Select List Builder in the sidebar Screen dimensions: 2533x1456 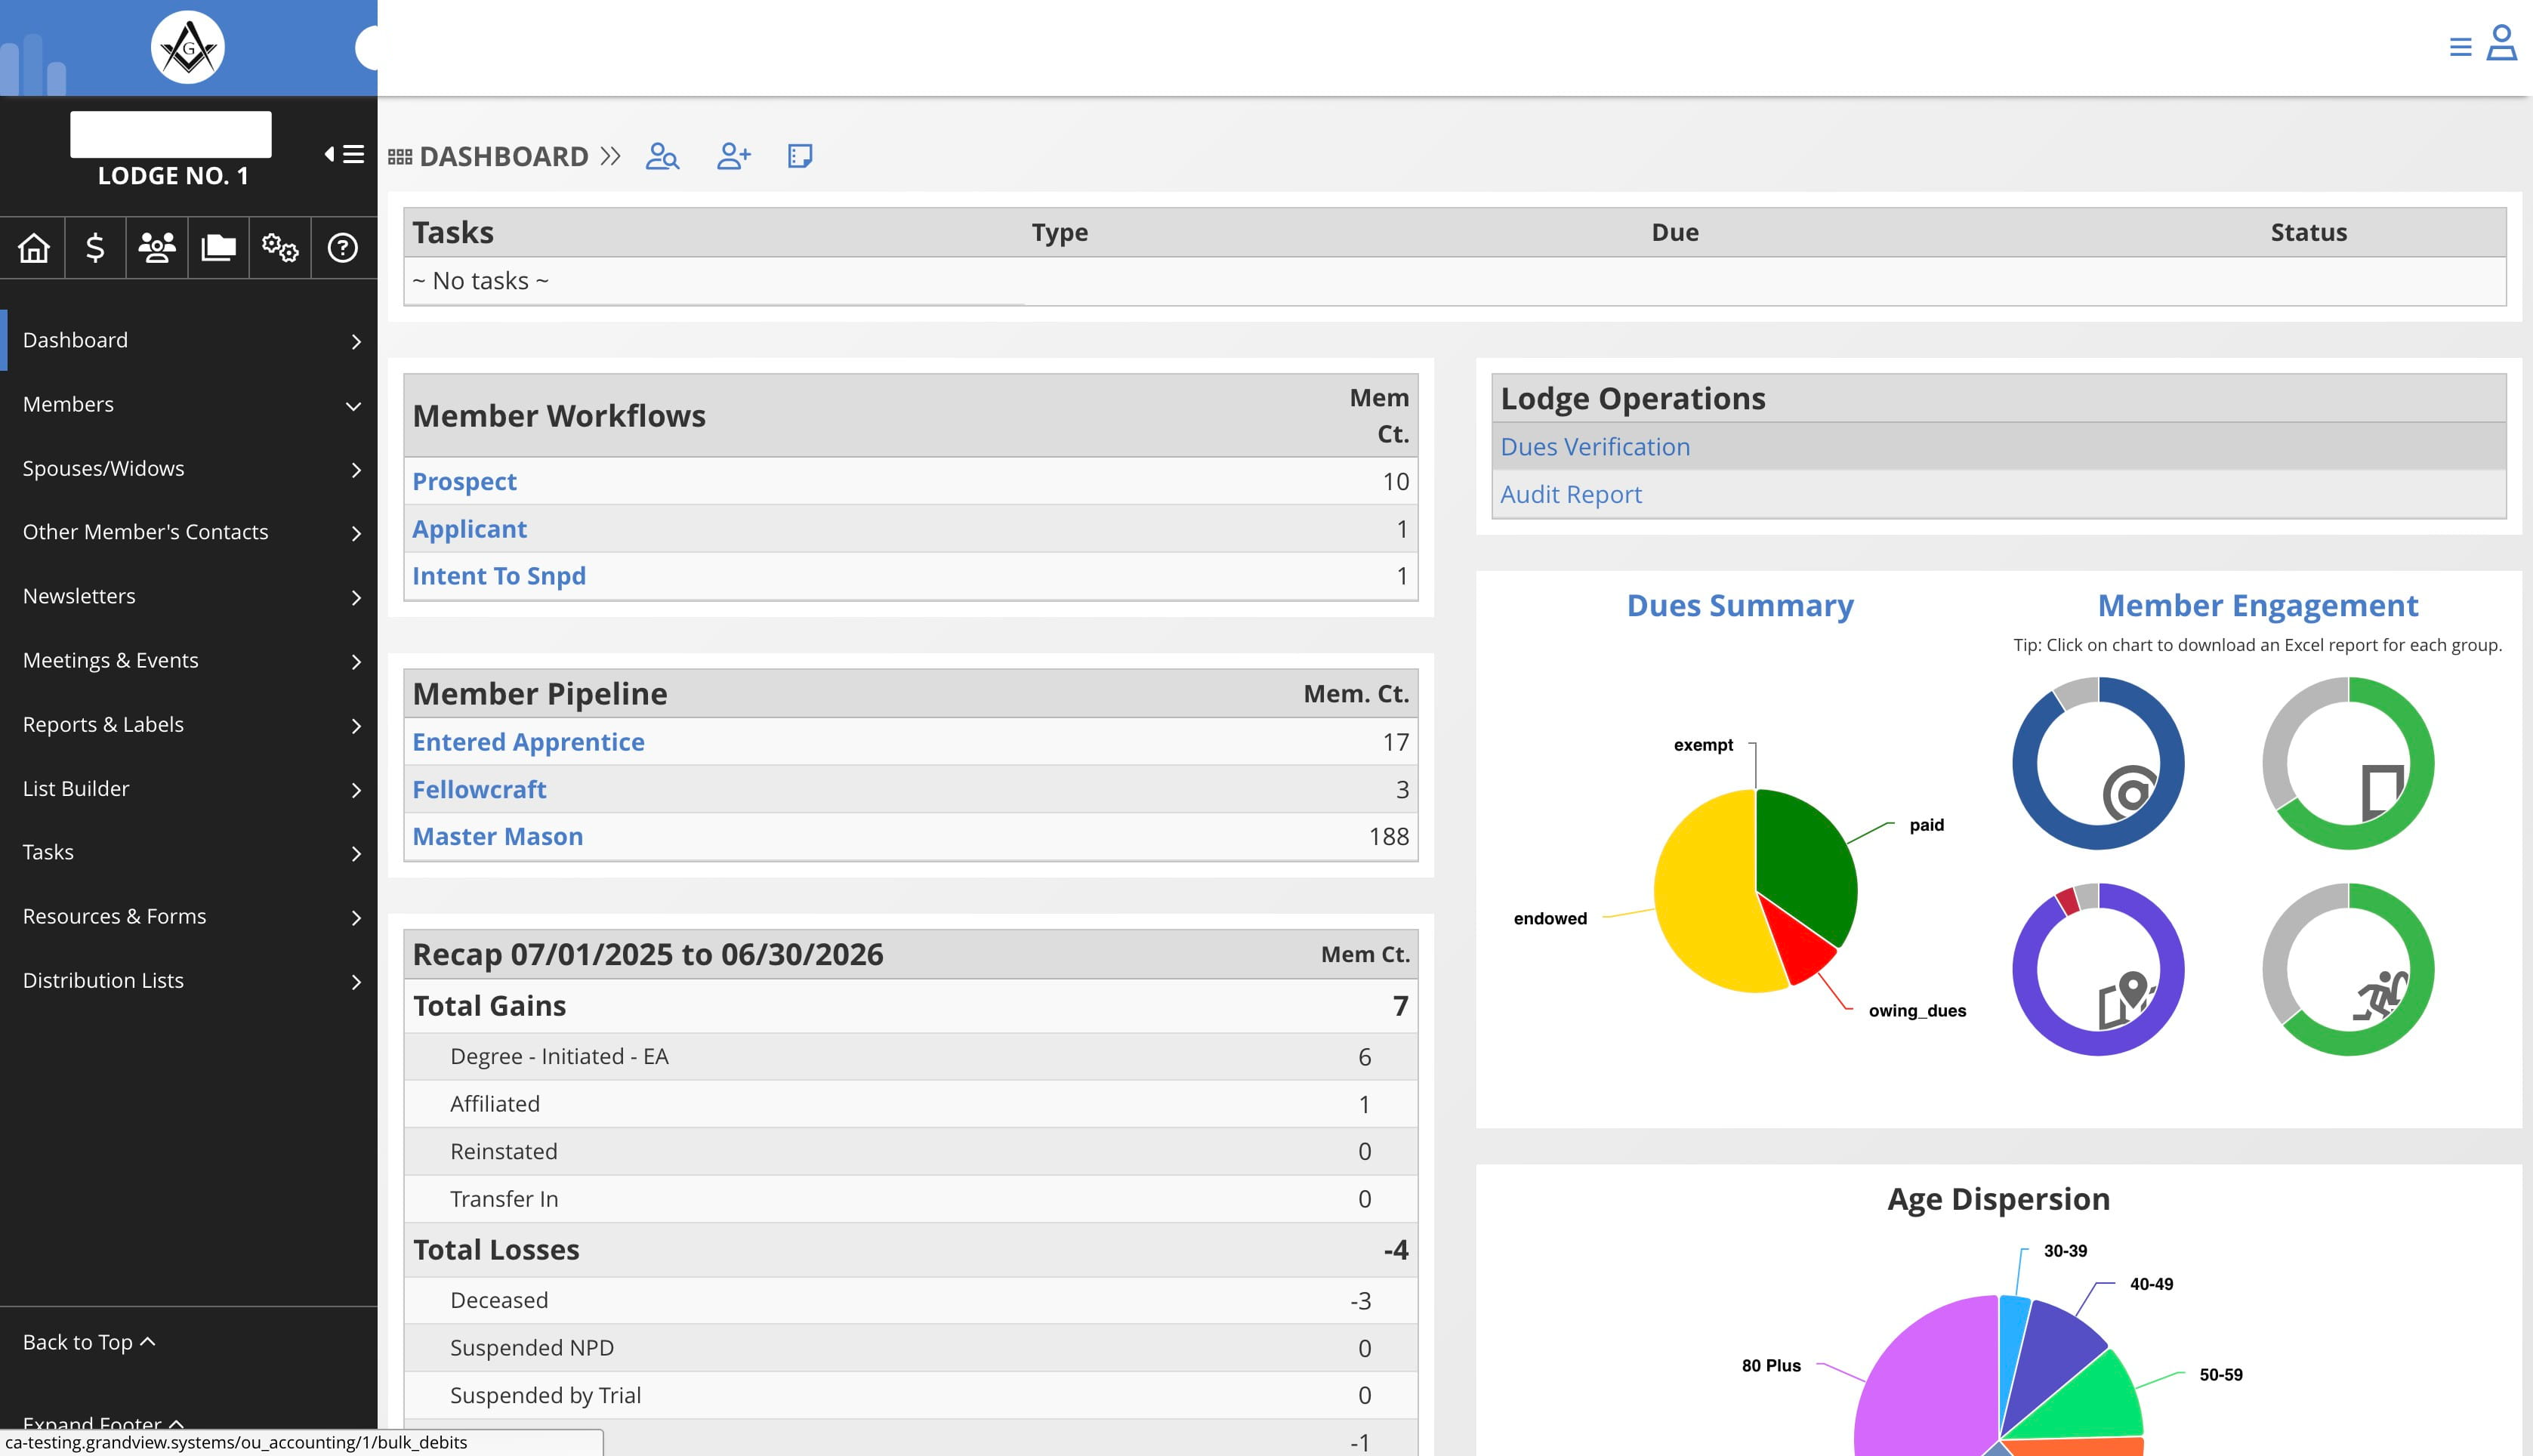pos(189,788)
